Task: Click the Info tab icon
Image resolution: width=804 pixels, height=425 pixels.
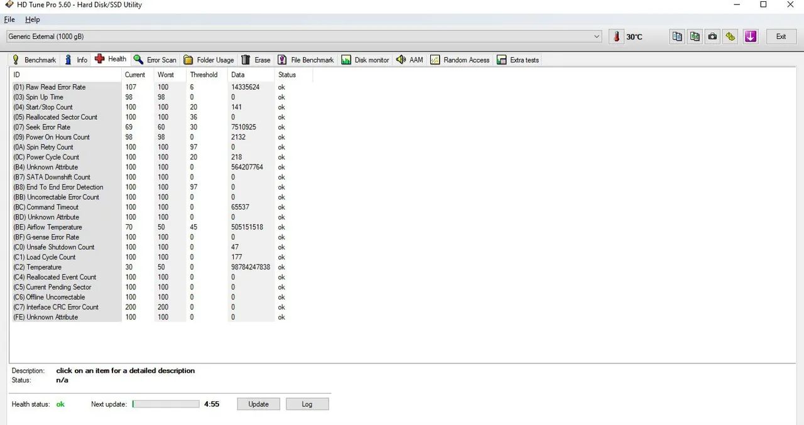Action: pyautogui.click(x=68, y=60)
